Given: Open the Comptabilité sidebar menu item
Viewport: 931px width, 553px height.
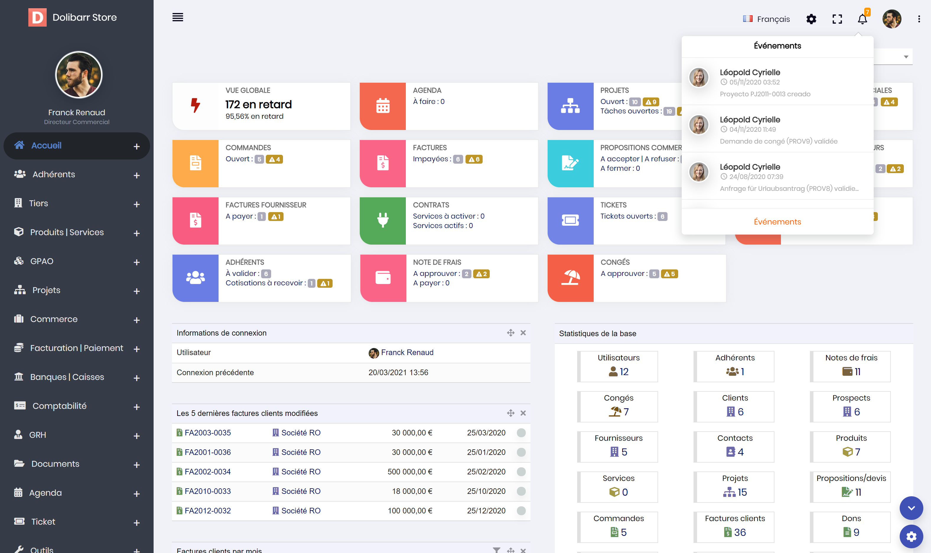Looking at the screenshot, I should pos(59,406).
